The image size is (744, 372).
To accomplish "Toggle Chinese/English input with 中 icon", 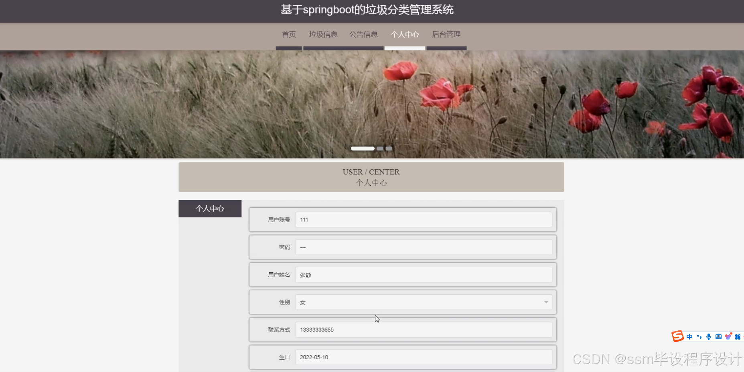I will click(x=689, y=337).
